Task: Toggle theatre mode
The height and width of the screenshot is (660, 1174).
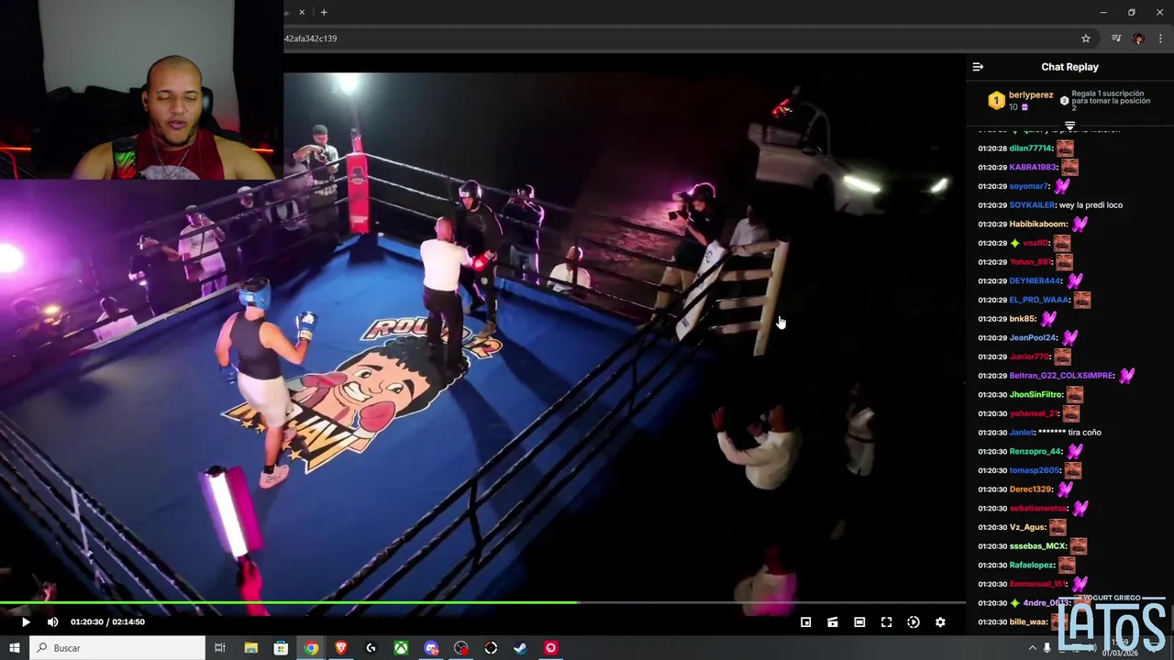Action: 859,621
